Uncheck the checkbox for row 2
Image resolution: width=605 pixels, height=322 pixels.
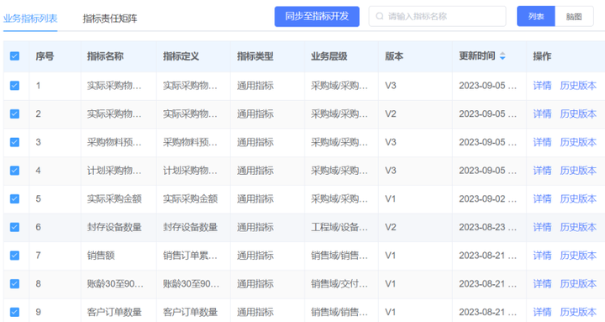[14, 113]
